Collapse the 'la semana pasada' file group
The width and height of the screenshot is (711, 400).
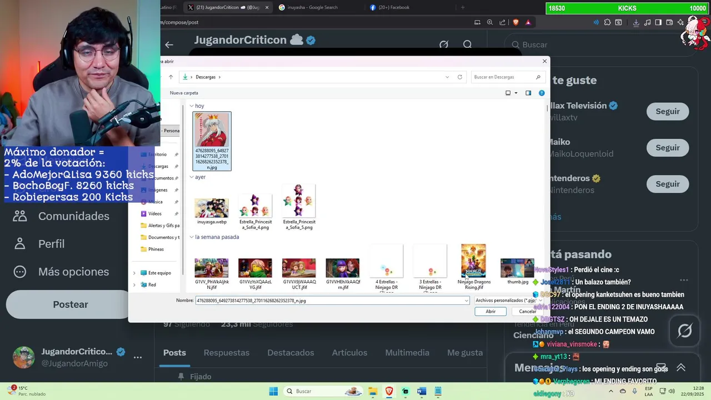click(x=192, y=237)
